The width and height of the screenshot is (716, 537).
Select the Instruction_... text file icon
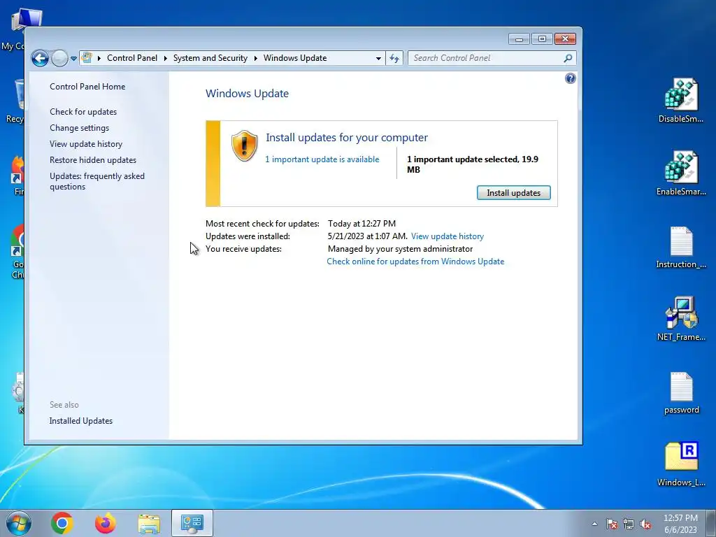[681, 247]
